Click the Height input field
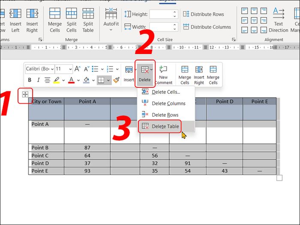Screen dimensions: 300x225 point(161,14)
